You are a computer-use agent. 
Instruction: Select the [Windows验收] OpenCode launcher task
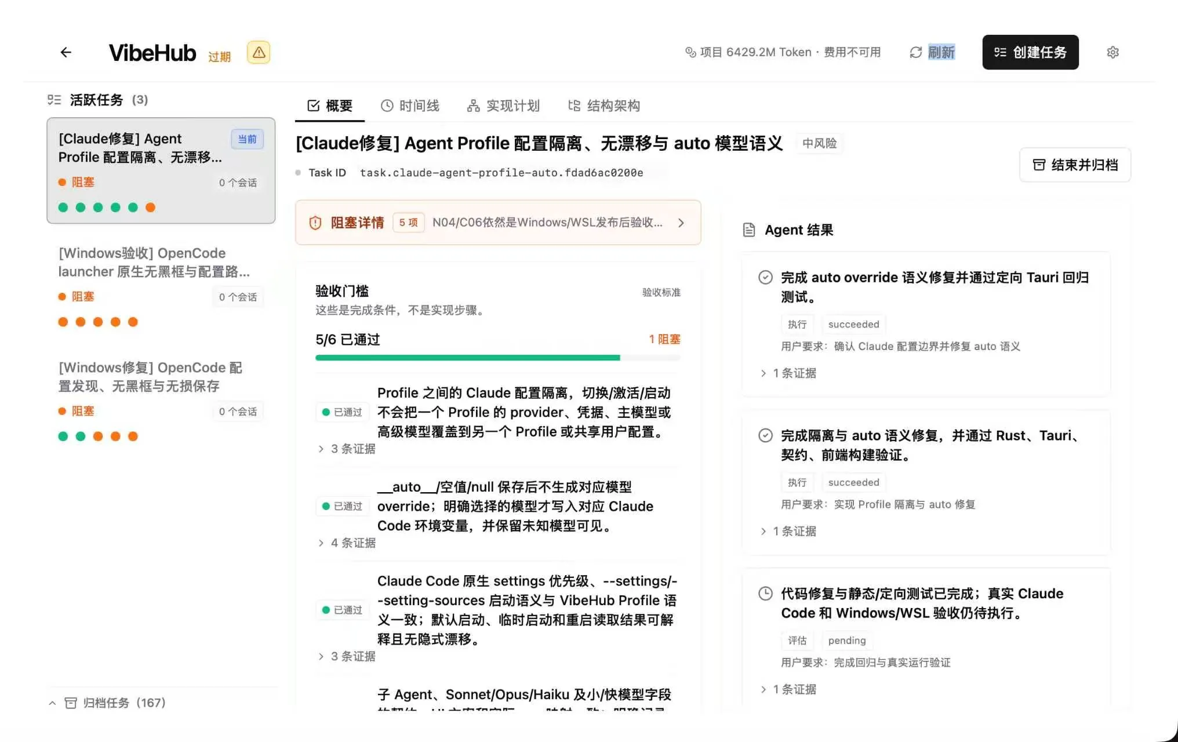coord(161,288)
